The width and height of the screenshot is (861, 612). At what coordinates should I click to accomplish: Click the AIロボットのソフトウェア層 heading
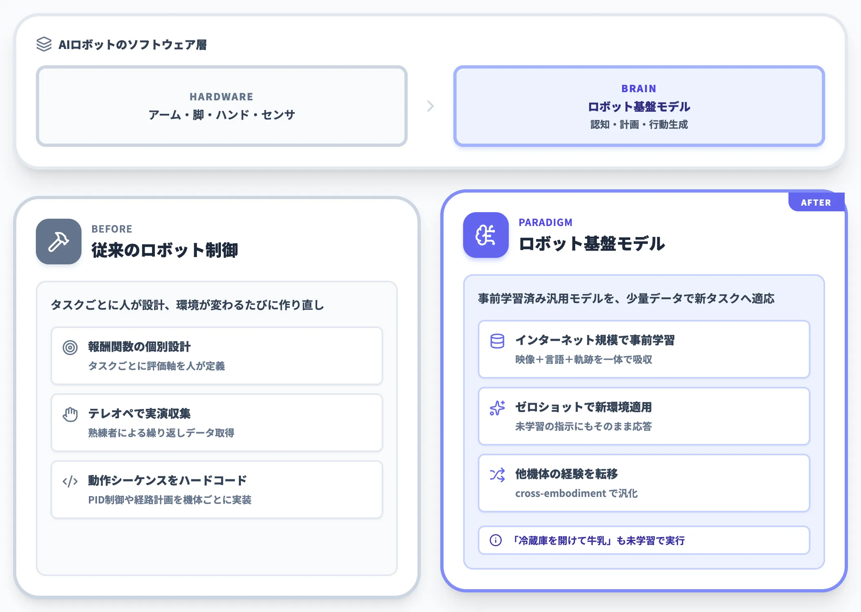click(132, 44)
